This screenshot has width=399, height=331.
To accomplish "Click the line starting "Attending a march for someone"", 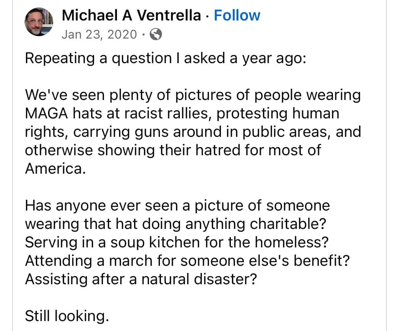I will tap(188, 261).
